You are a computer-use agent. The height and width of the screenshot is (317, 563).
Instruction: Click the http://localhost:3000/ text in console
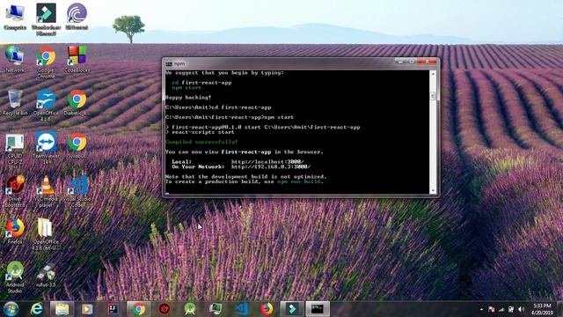click(x=267, y=162)
